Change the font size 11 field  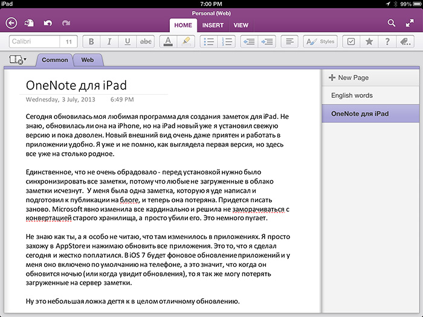click(x=69, y=42)
